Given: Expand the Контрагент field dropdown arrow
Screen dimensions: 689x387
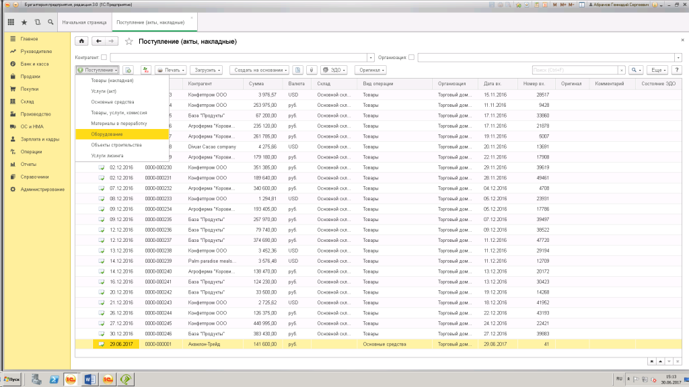Looking at the screenshot, I should pyautogui.click(x=371, y=58).
